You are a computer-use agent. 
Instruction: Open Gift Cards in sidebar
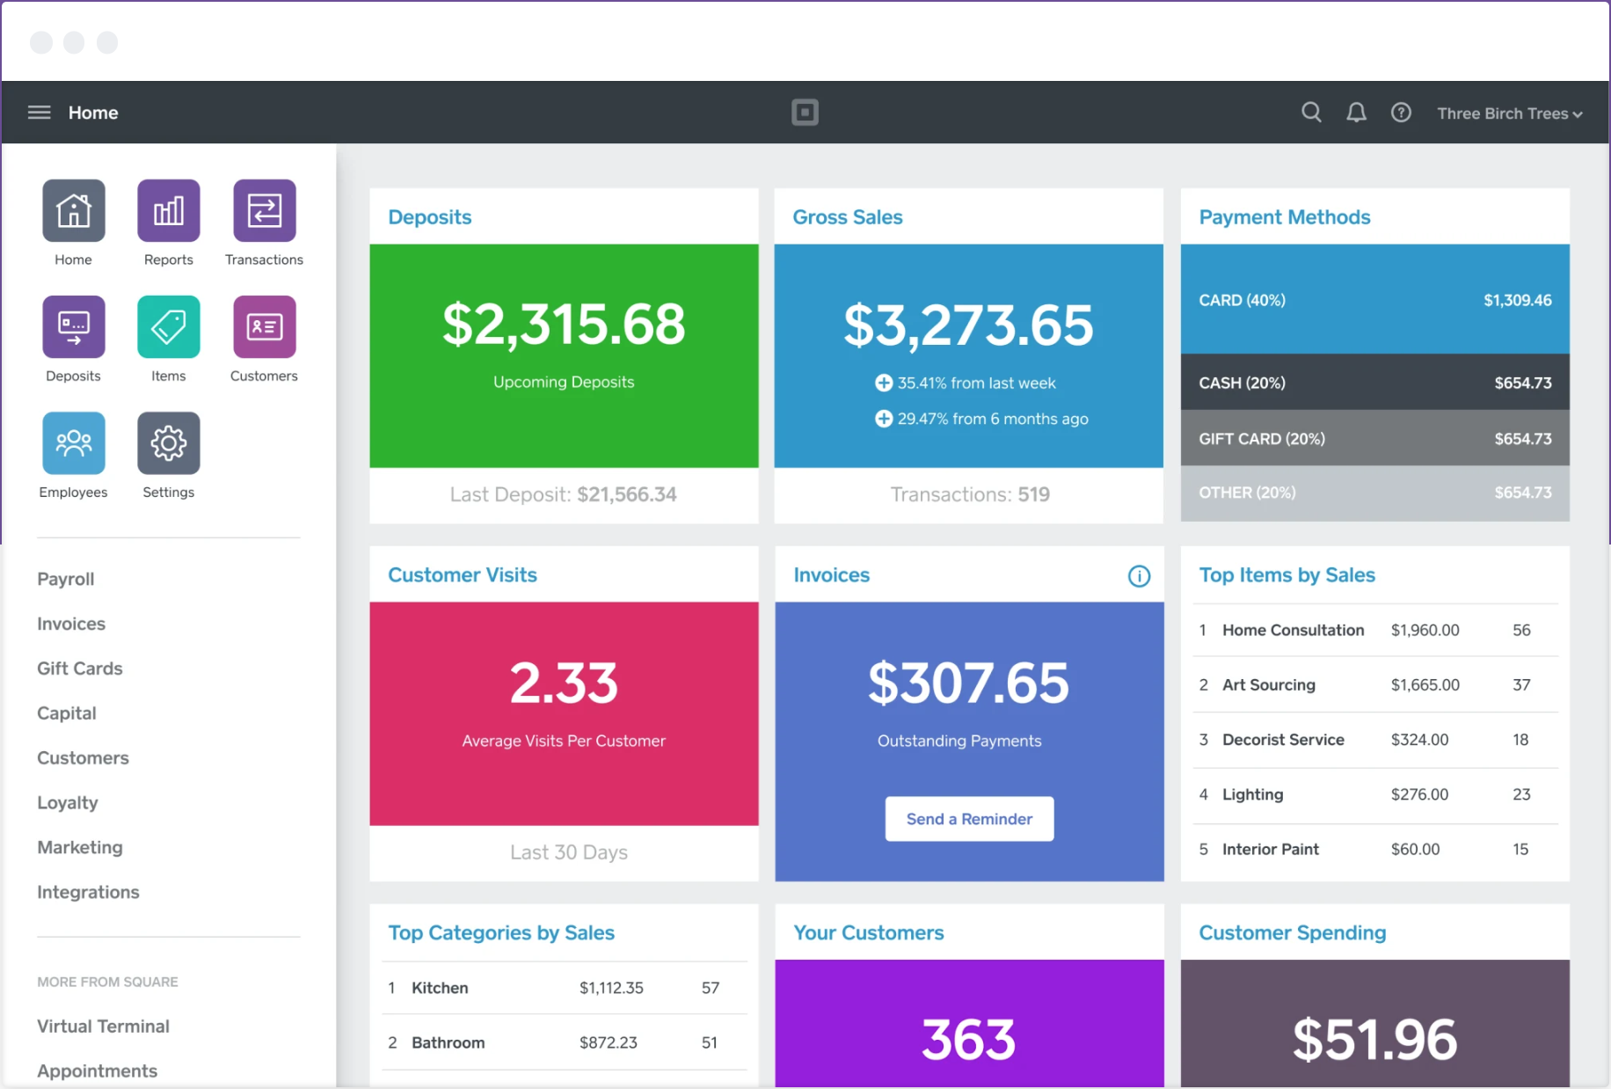tap(80, 669)
